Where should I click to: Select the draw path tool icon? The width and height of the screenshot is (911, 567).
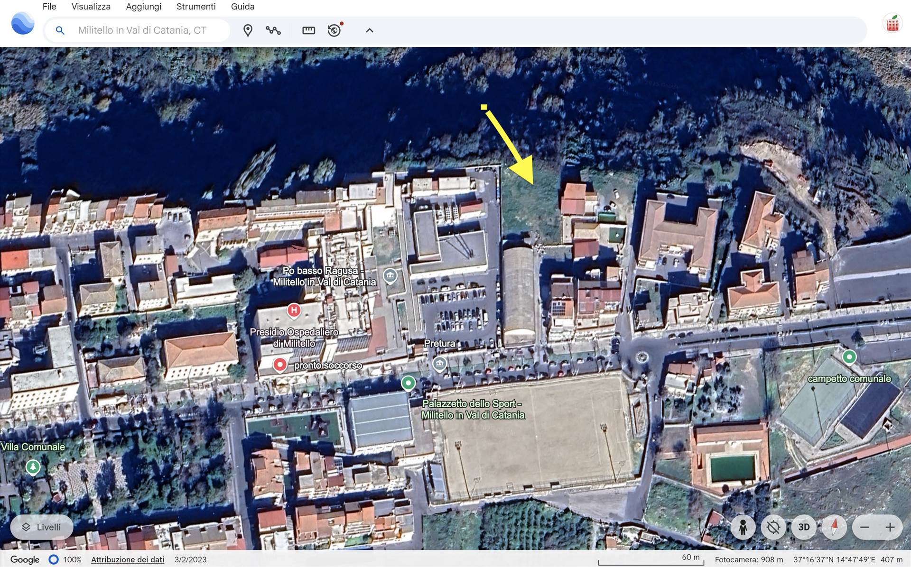point(273,30)
